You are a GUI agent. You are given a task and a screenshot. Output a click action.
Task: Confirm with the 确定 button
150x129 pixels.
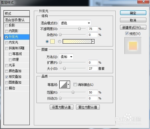pos(133,13)
